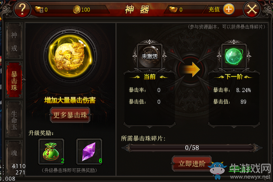The image size is (273, 182).
Task: Click the 充值 recharge label
Action: pyautogui.click(x=214, y=10)
